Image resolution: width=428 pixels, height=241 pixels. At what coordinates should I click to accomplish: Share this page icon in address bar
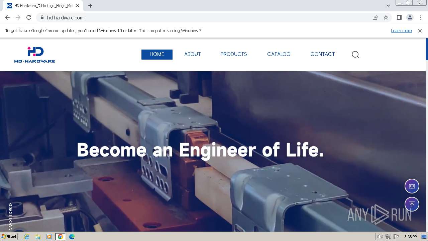point(375,17)
